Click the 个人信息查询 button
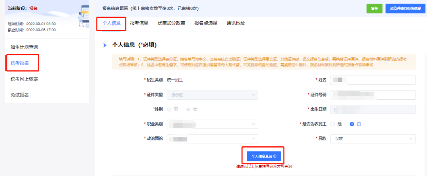This screenshot has width=427, height=176. click(264, 156)
